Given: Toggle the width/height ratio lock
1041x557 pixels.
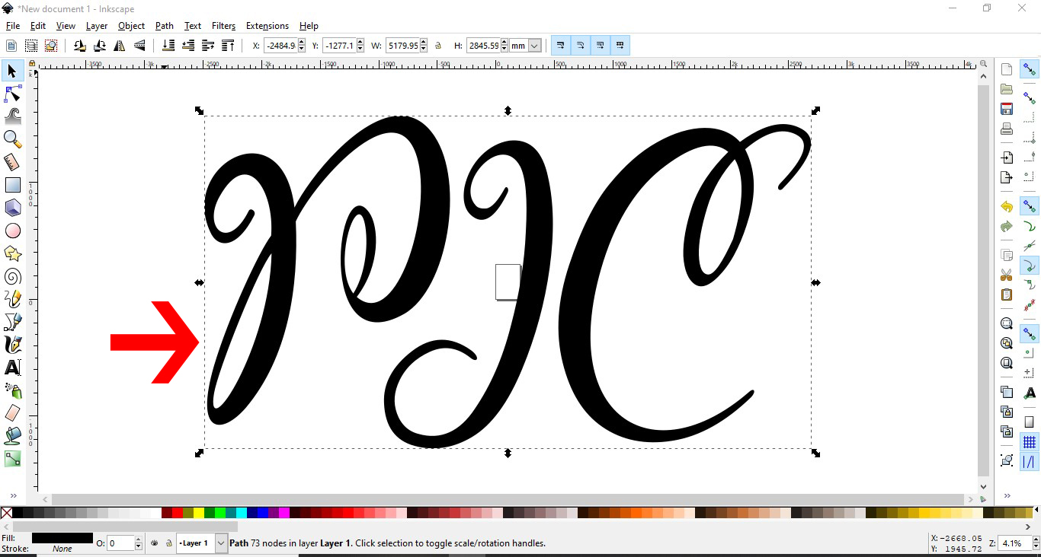Looking at the screenshot, I should point(438,46).
